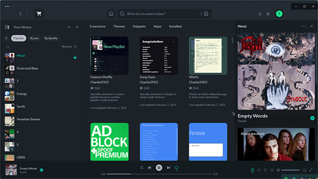This screenshot has height=179, width=318.
Task: Select the Playlists filter chip
Action: click(x=19, y=38)
